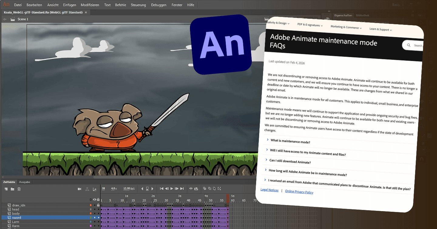Image resolution: width=437 pixels, height=229 pixels.
Task: Step back to the previous keyframe
Action: click(142, 189)
